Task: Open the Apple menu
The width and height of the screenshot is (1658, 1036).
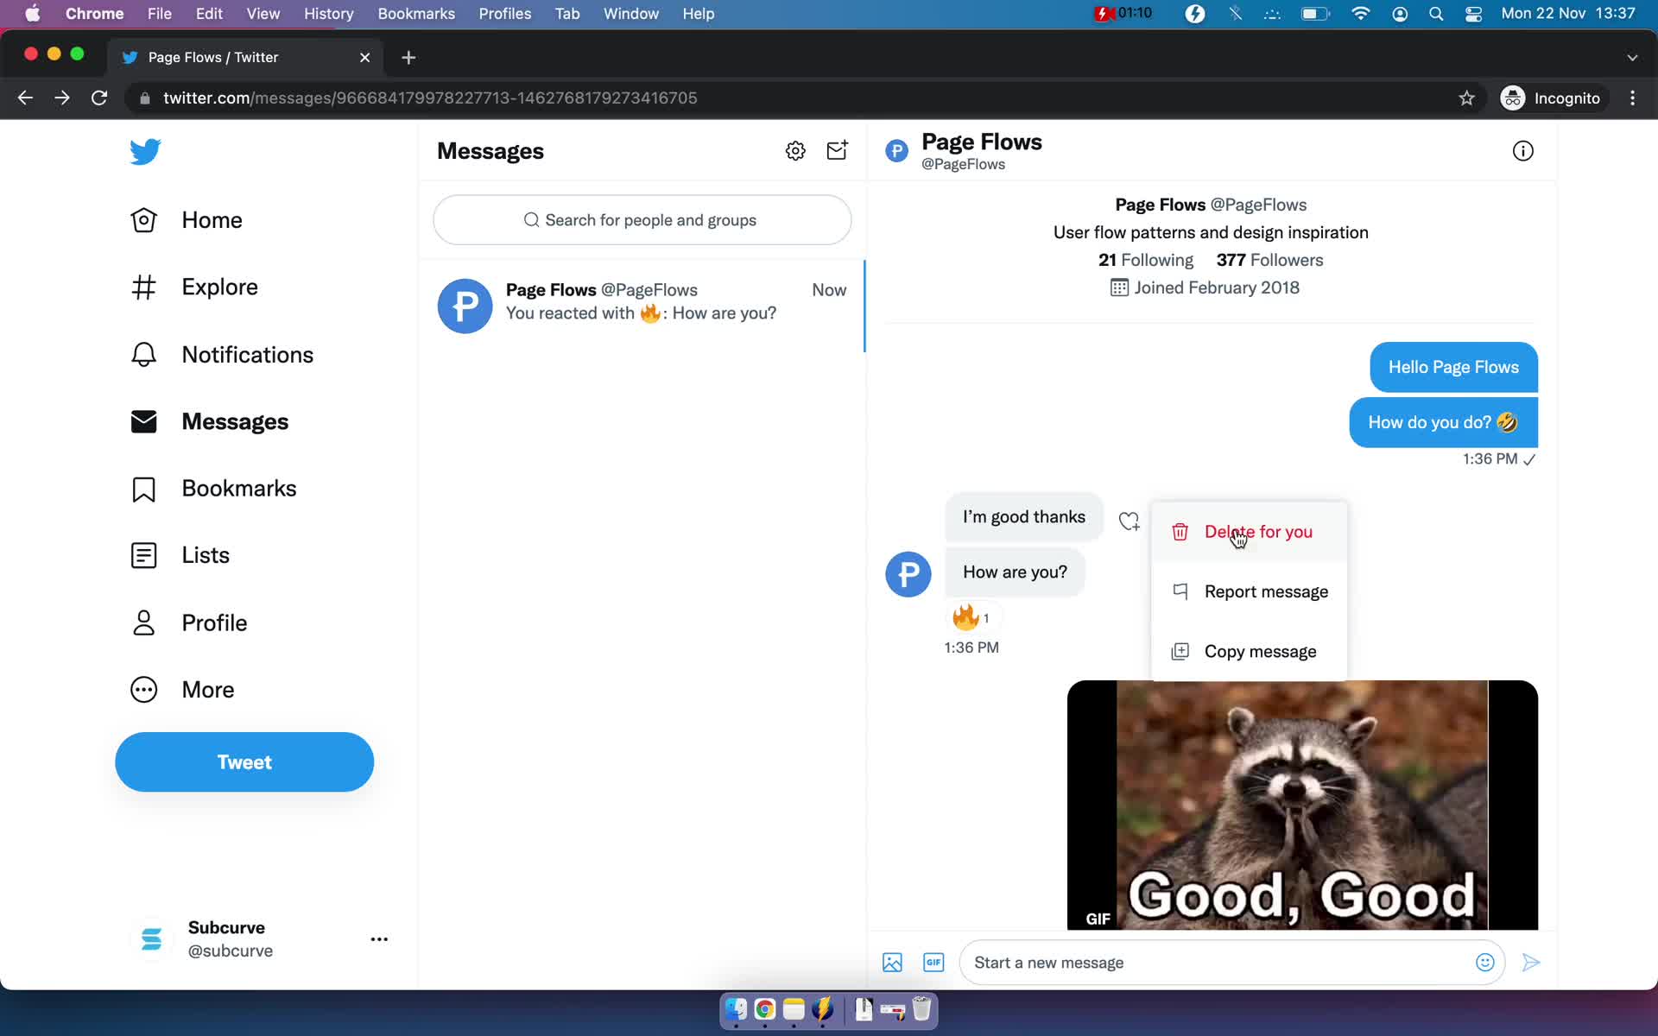Action: (32, 14)
